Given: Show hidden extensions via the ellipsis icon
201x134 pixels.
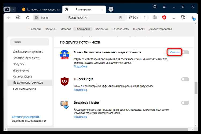Looking at the screenshot, I should [x=174, y=18].
